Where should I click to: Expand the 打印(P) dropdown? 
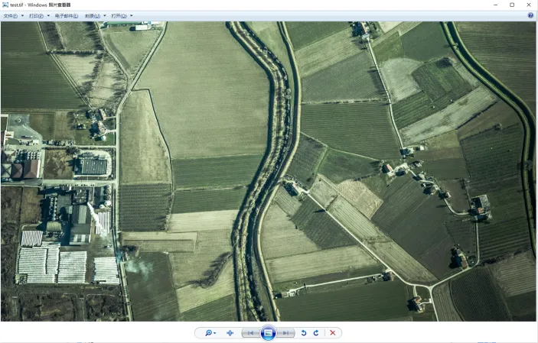click(39, 15)
